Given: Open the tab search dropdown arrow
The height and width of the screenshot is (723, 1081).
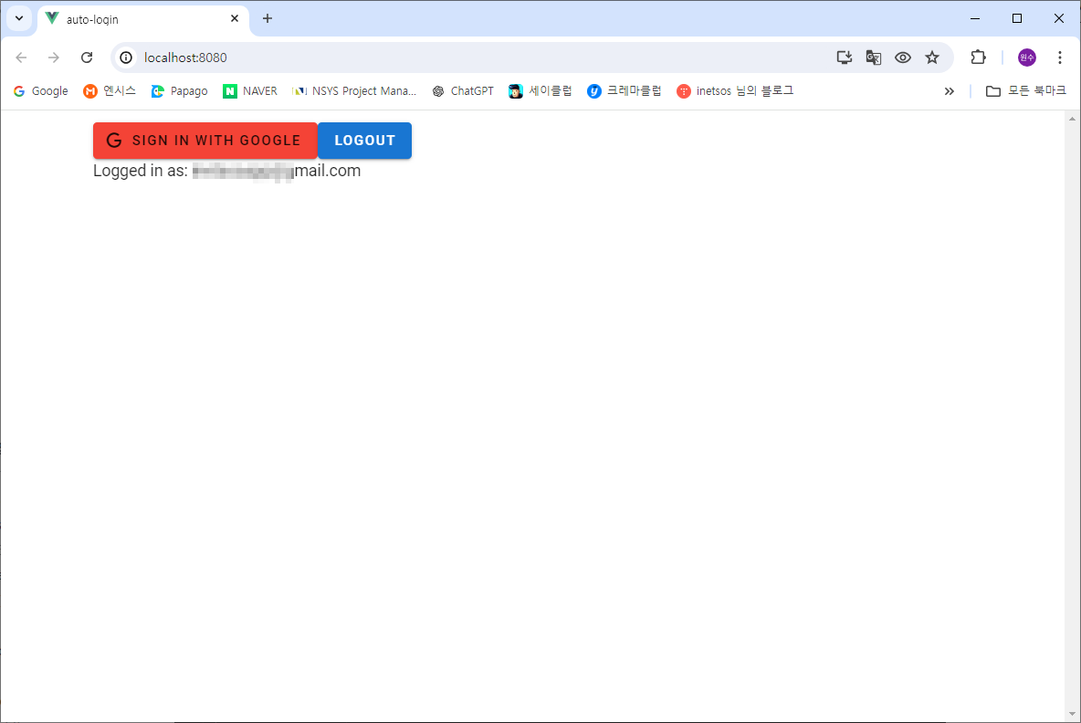Looking at the screenshot, I should (x=19, y=18).
